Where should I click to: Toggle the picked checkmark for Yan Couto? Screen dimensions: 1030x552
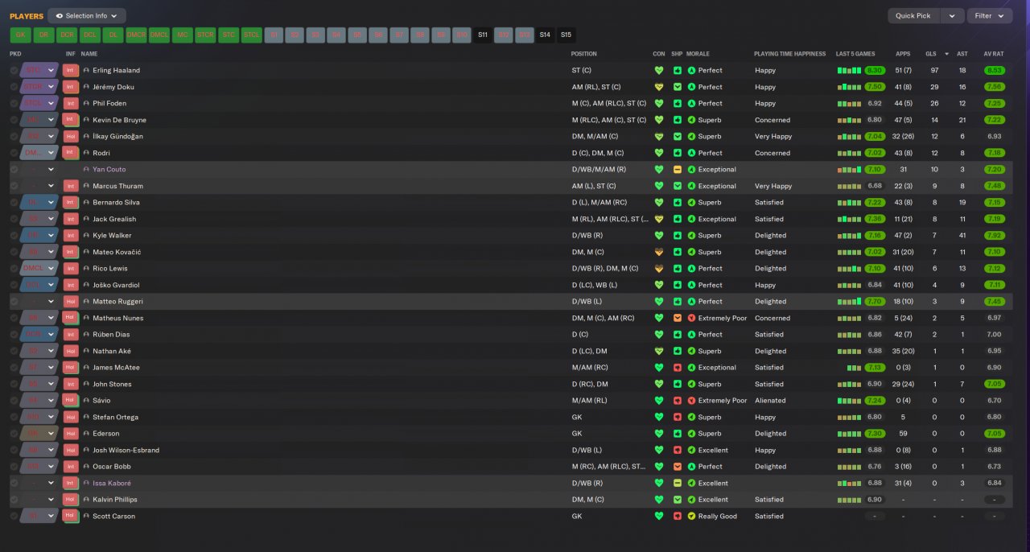pyautogui.click(x=14, y=169)
